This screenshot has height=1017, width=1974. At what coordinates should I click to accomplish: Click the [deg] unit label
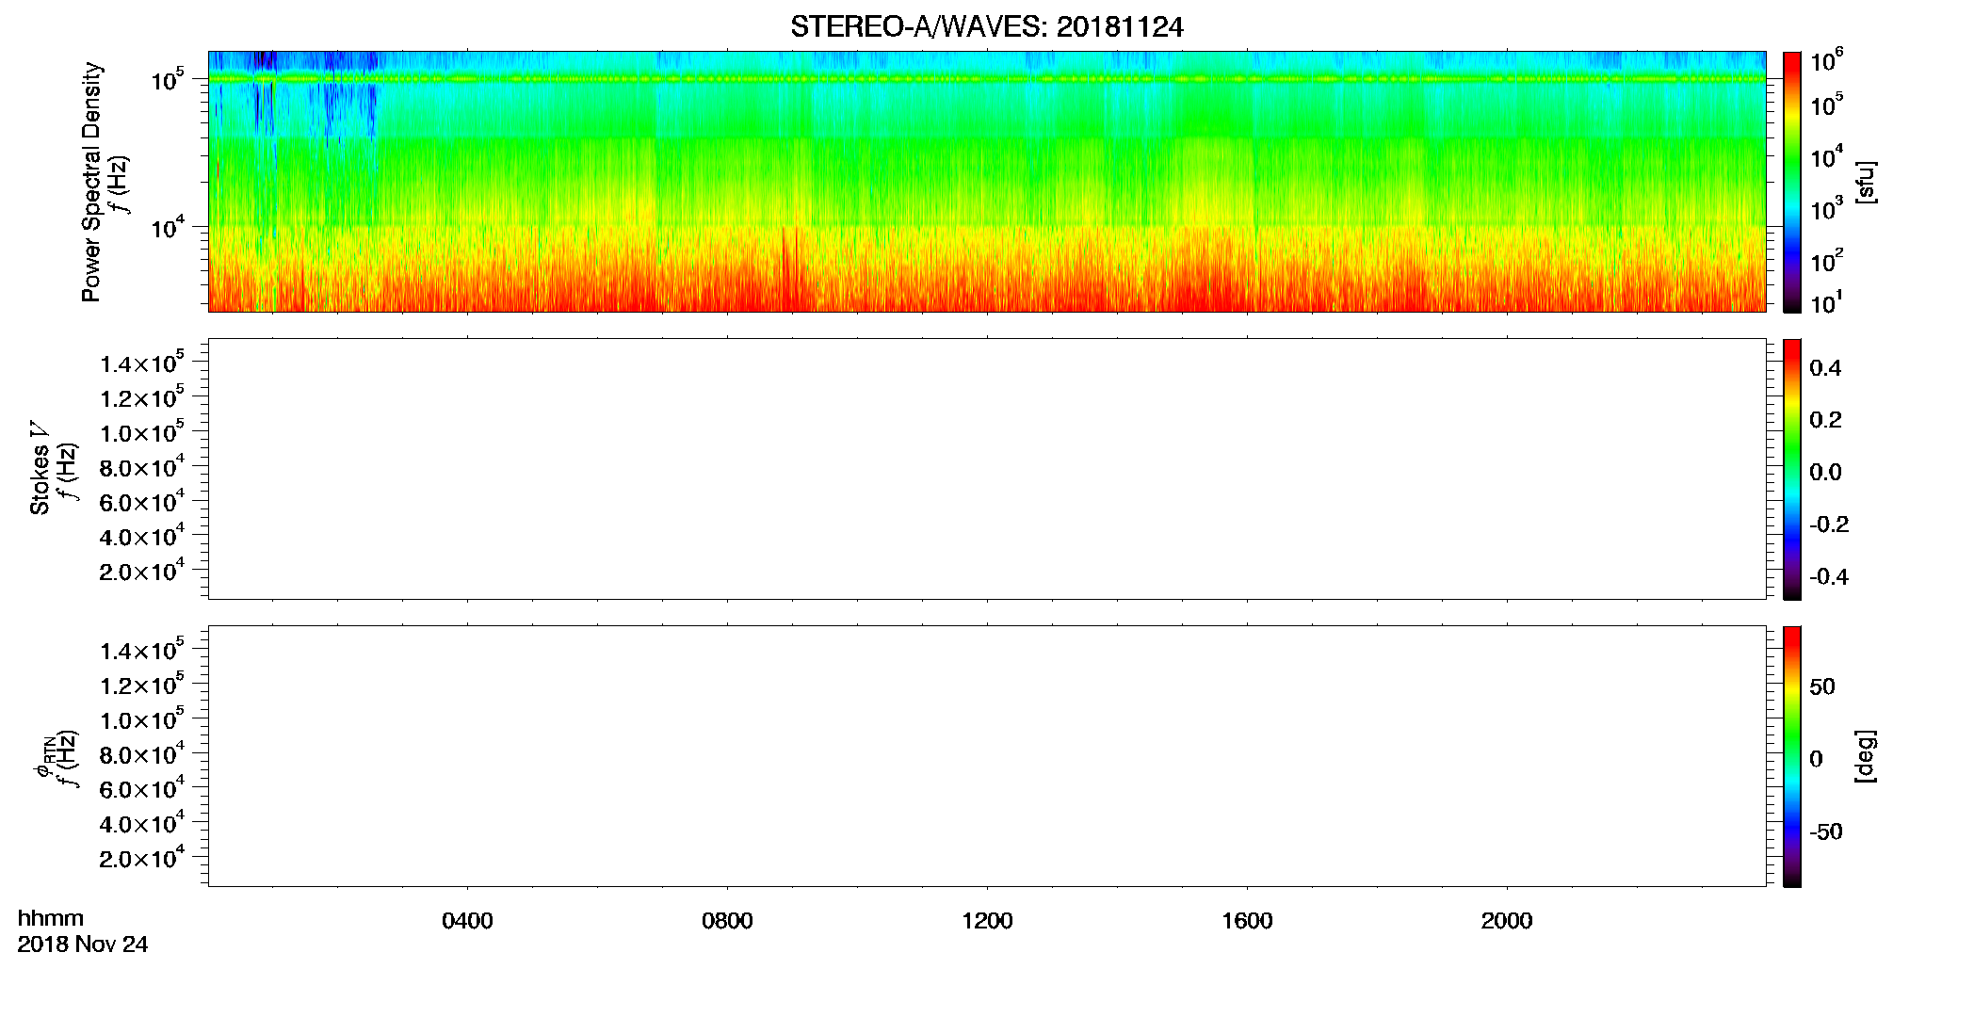tap(1865, 756)
